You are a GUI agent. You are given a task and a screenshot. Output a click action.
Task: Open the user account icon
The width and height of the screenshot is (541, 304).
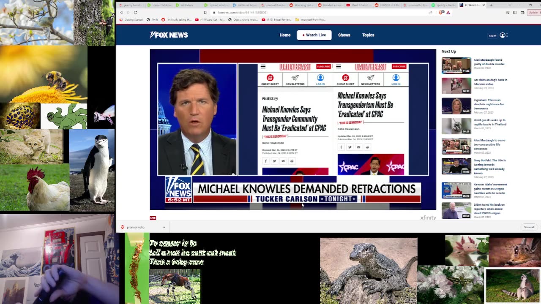pos(503,35)
